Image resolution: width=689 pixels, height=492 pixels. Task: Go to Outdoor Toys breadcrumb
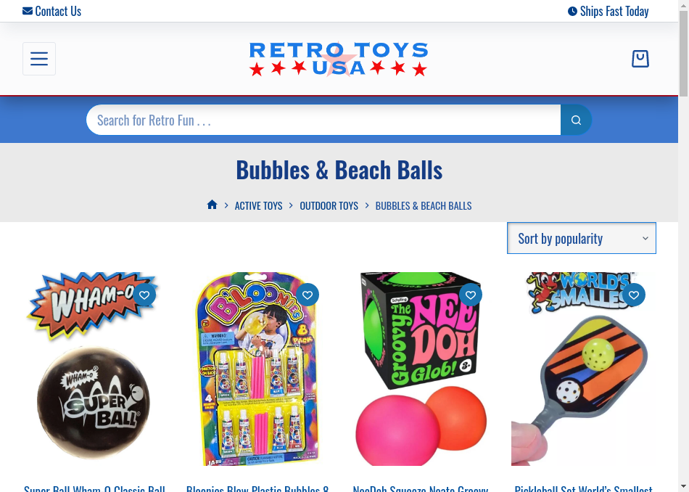pos(329,206)
